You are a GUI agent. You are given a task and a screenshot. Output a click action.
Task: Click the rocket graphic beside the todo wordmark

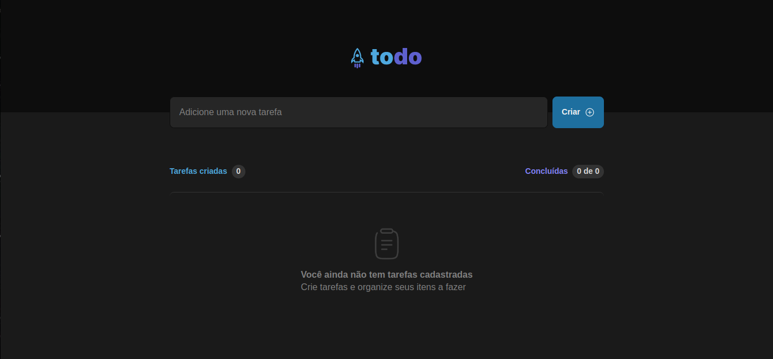pyautogui.click(x=357, y=56)
